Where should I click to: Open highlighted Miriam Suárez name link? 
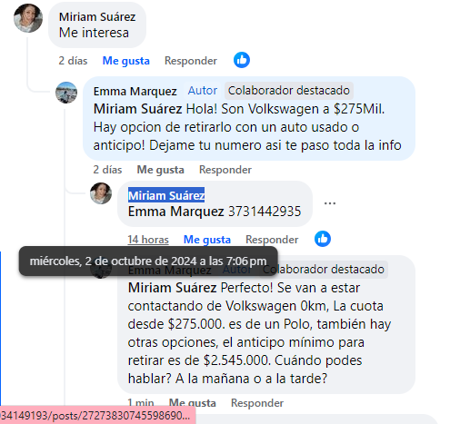[166, 195]
